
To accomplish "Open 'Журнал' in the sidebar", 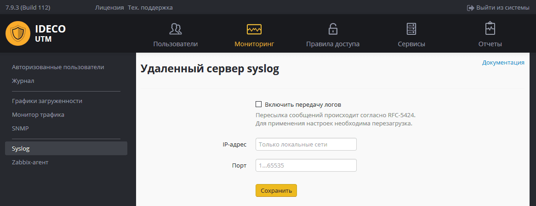I will (23, 81).
